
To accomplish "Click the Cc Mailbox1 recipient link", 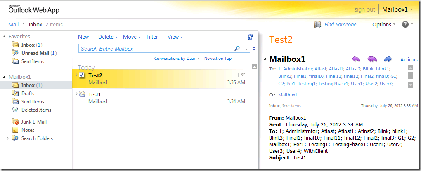I will 288,95.
